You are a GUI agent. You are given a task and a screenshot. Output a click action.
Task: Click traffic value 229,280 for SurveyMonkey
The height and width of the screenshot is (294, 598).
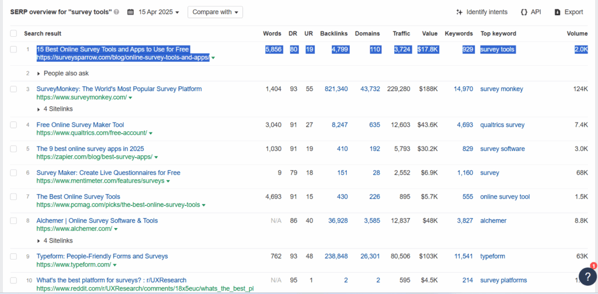398,89
